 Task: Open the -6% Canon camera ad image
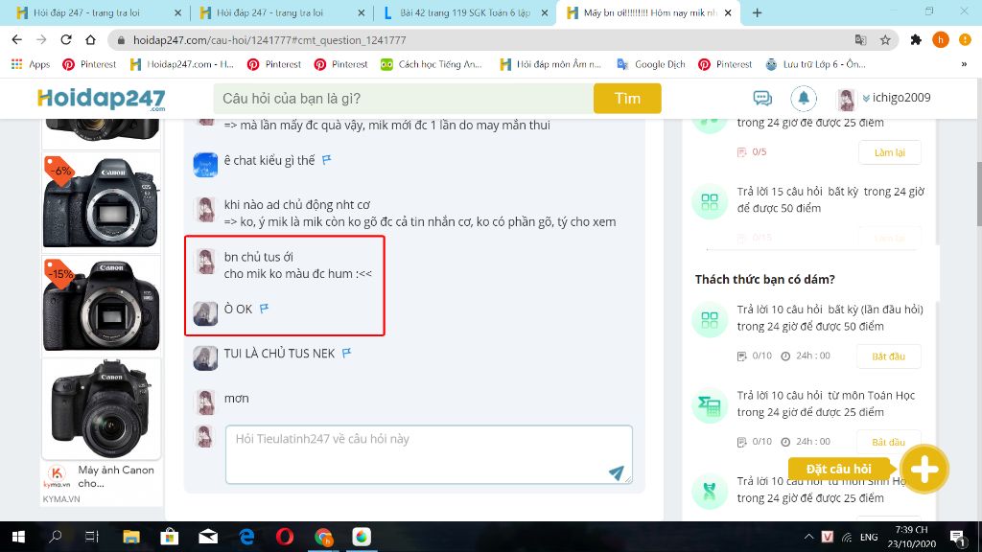[101, 201]
